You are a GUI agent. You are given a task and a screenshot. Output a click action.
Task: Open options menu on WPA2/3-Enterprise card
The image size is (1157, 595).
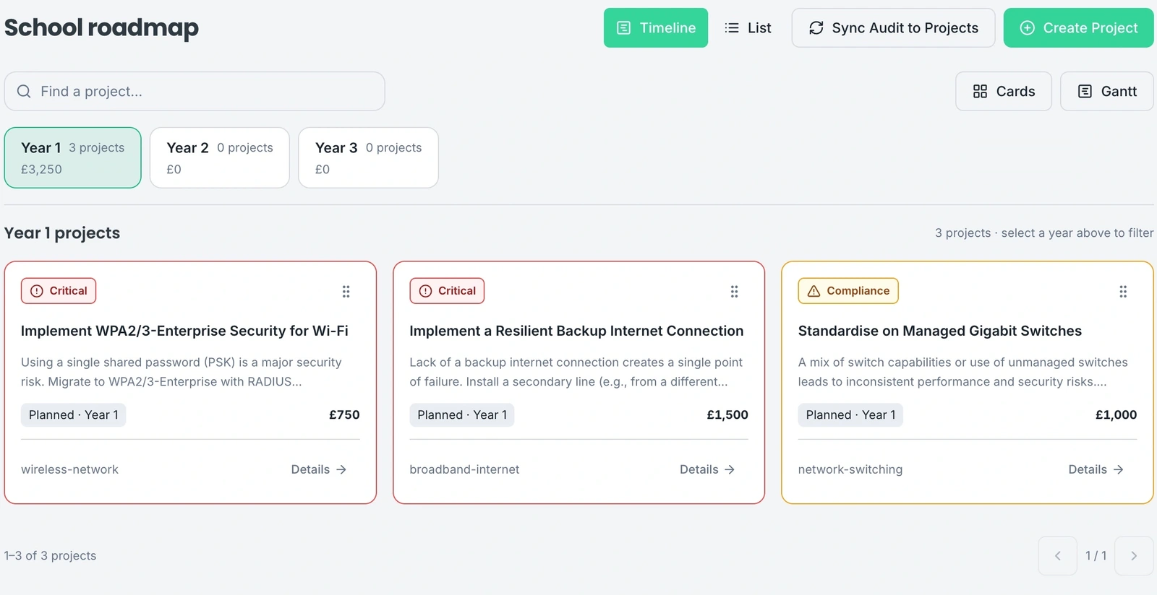[x=346, y=292]
